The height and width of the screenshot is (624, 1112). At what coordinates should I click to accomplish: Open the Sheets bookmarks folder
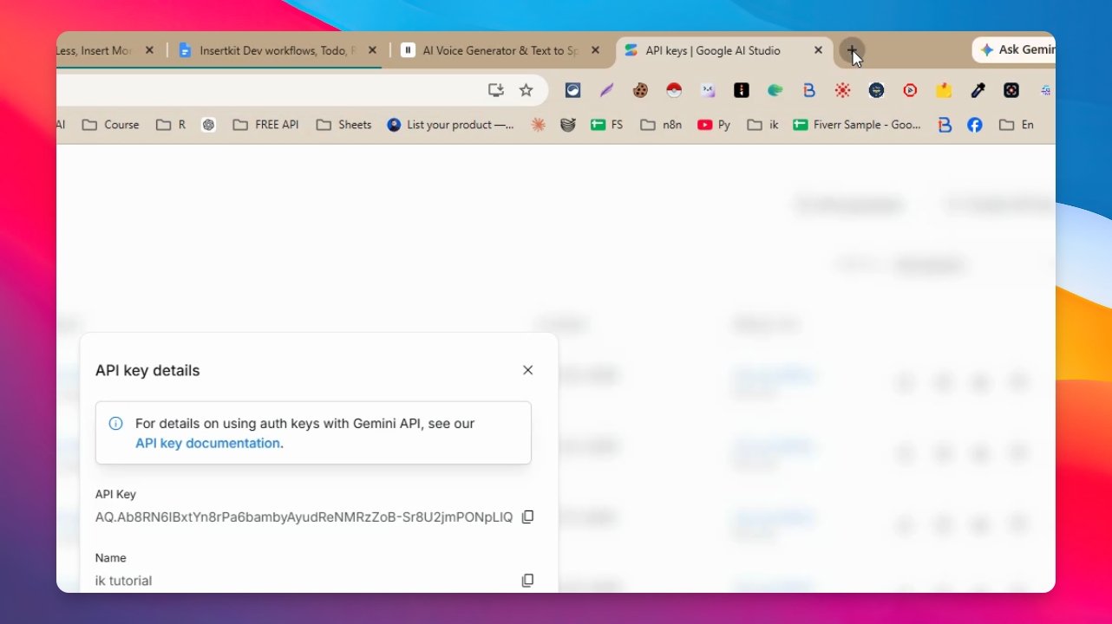[344, 125]
